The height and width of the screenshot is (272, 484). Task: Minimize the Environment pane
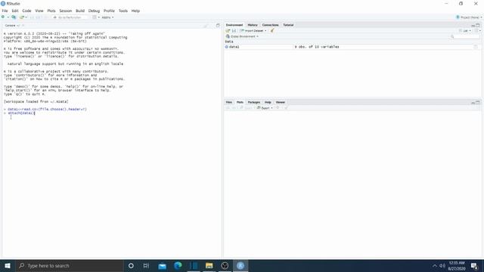coord(473,25)
